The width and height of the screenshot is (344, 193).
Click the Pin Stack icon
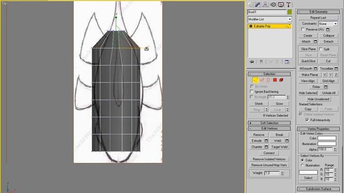point(252,62)
